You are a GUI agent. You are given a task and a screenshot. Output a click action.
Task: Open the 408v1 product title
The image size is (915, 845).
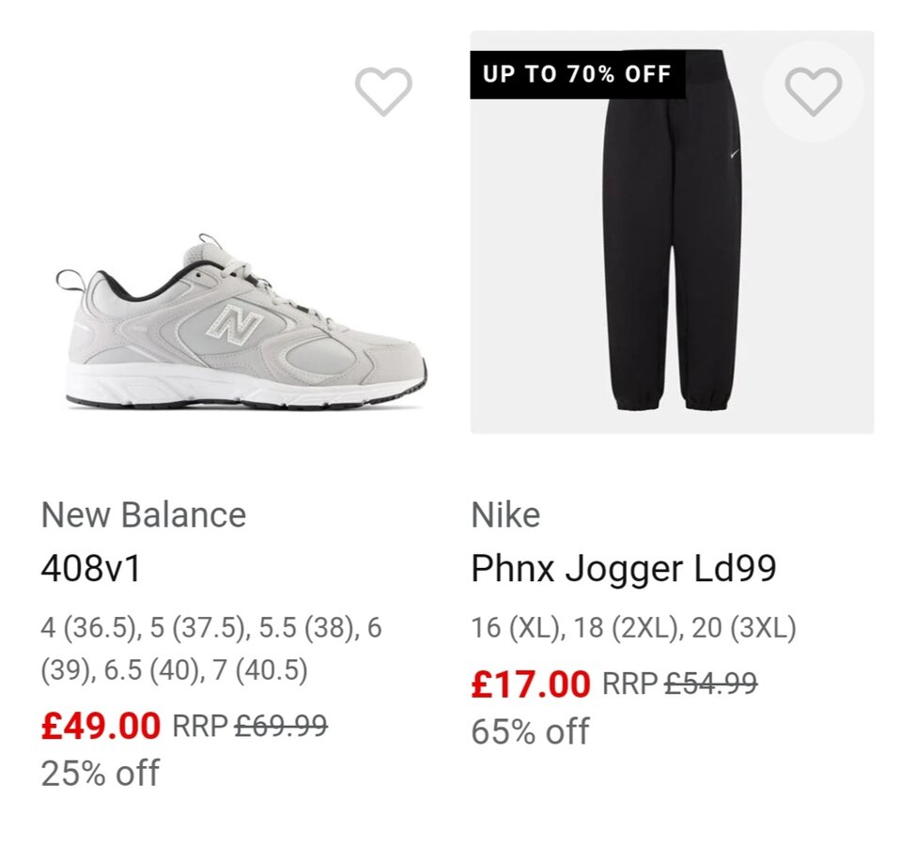[x=90, y=569]
